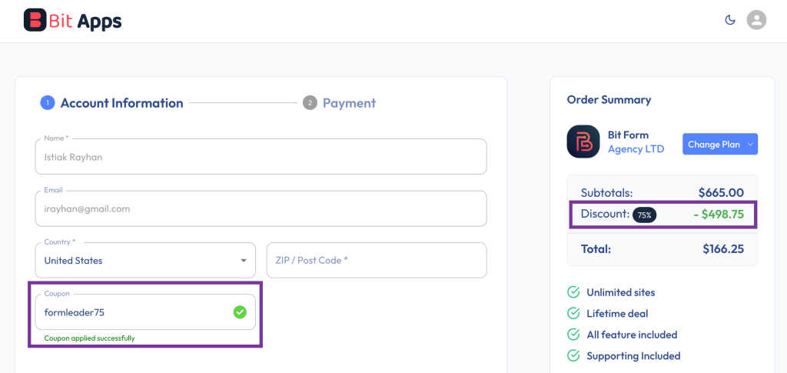Click the Country dropdown arrow
Image resolution: width=787 pixels, height=373 pixels.
click(x=244, y=261)
